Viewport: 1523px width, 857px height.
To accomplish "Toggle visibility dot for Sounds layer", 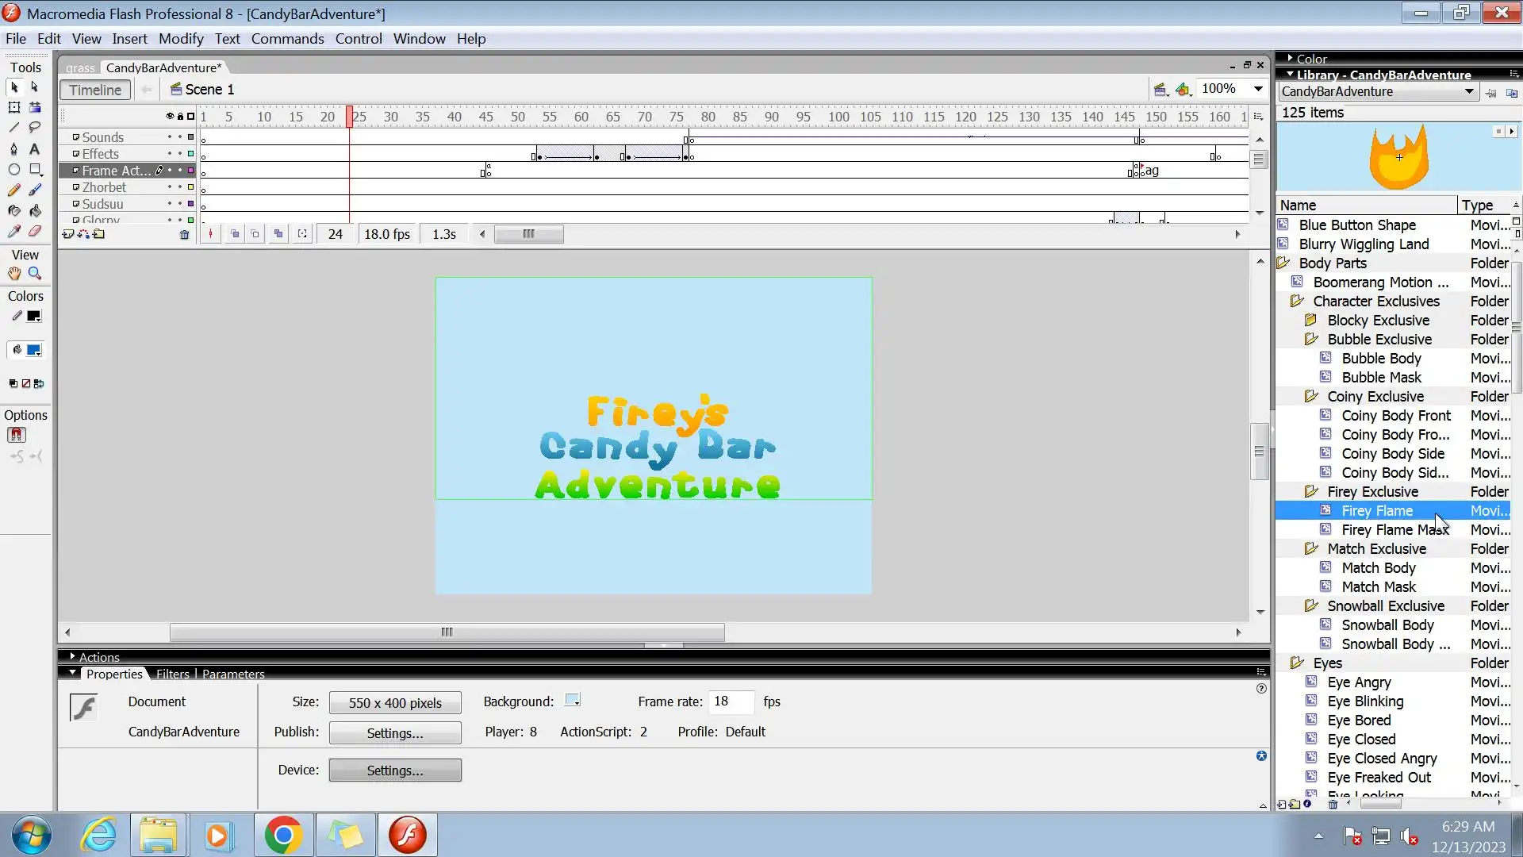I will point(169,137).
